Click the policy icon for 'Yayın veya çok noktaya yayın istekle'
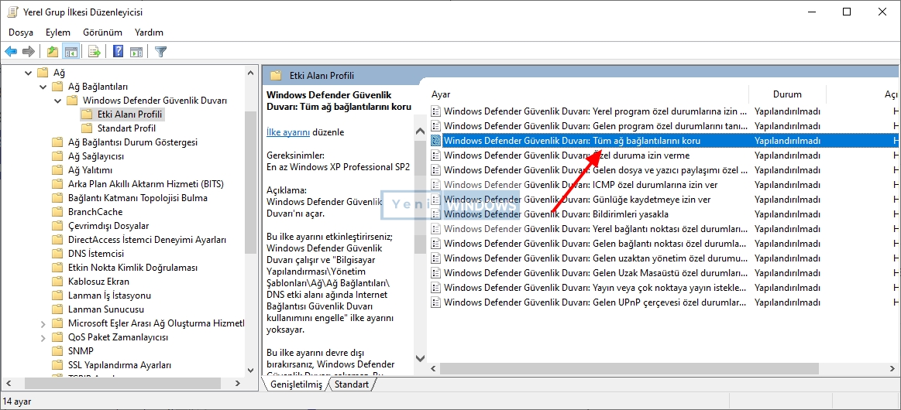Screen dimensions: 901x410 point(436,287)
